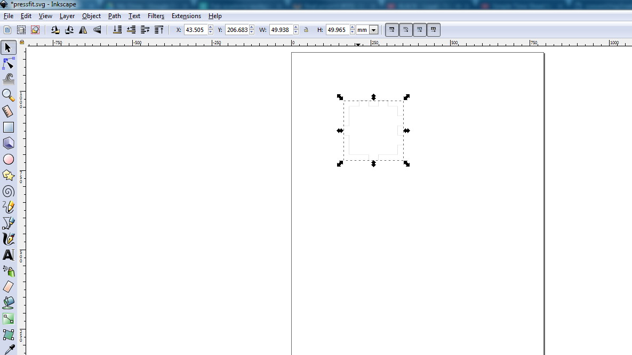This screenshot has width=632, height=355.
Task: Open the mm units dropdown
Action: pos(374,30)
